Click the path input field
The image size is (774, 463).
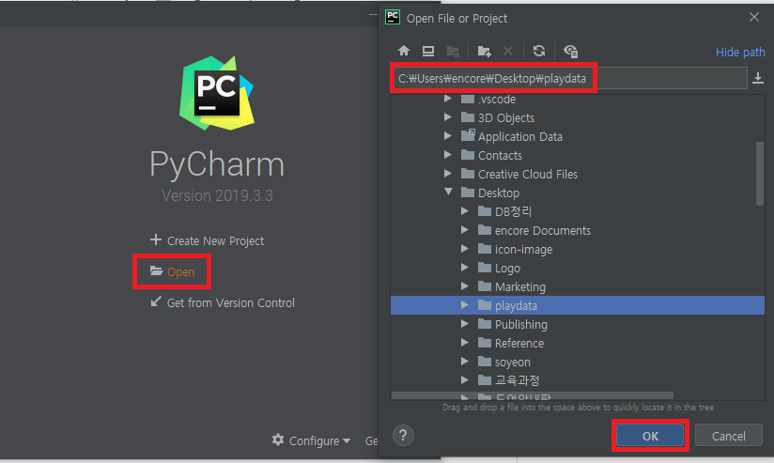click(570, 78)
